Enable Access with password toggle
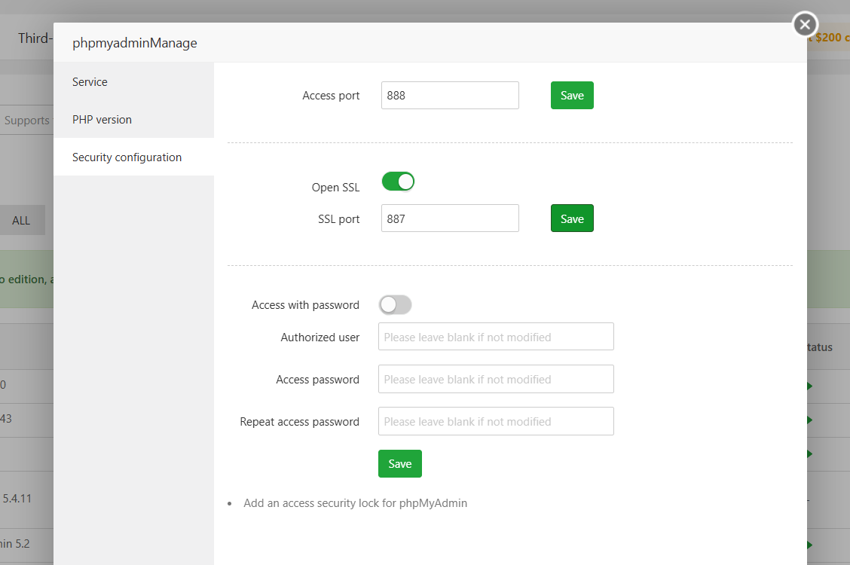This screenshot has width=850, height=565. click(395, 305)
